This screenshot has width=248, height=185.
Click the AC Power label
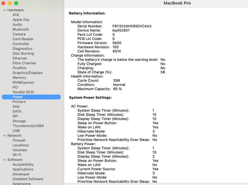coord(80,106)
